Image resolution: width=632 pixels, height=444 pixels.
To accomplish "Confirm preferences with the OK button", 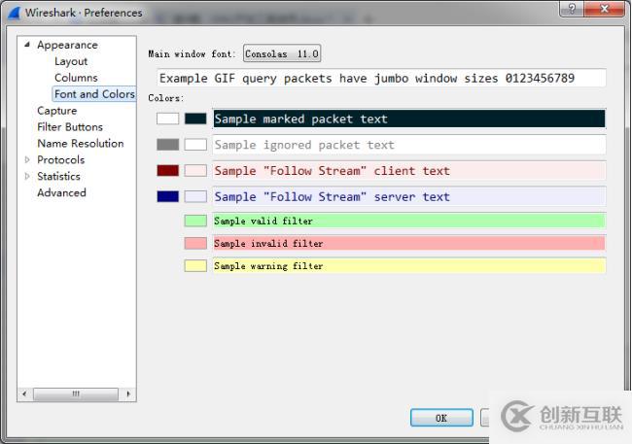I will (x=441, y=418).
